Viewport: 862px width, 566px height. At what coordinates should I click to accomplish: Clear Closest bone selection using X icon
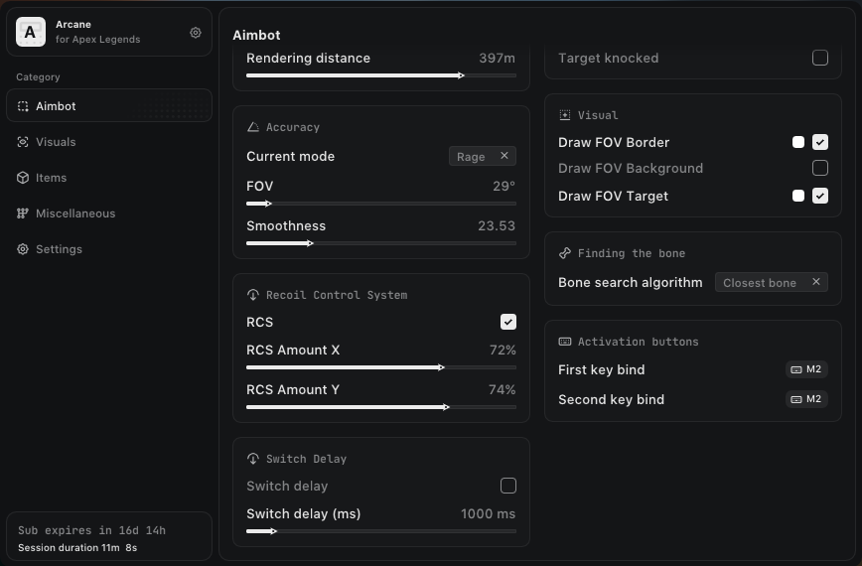point(816,282)
